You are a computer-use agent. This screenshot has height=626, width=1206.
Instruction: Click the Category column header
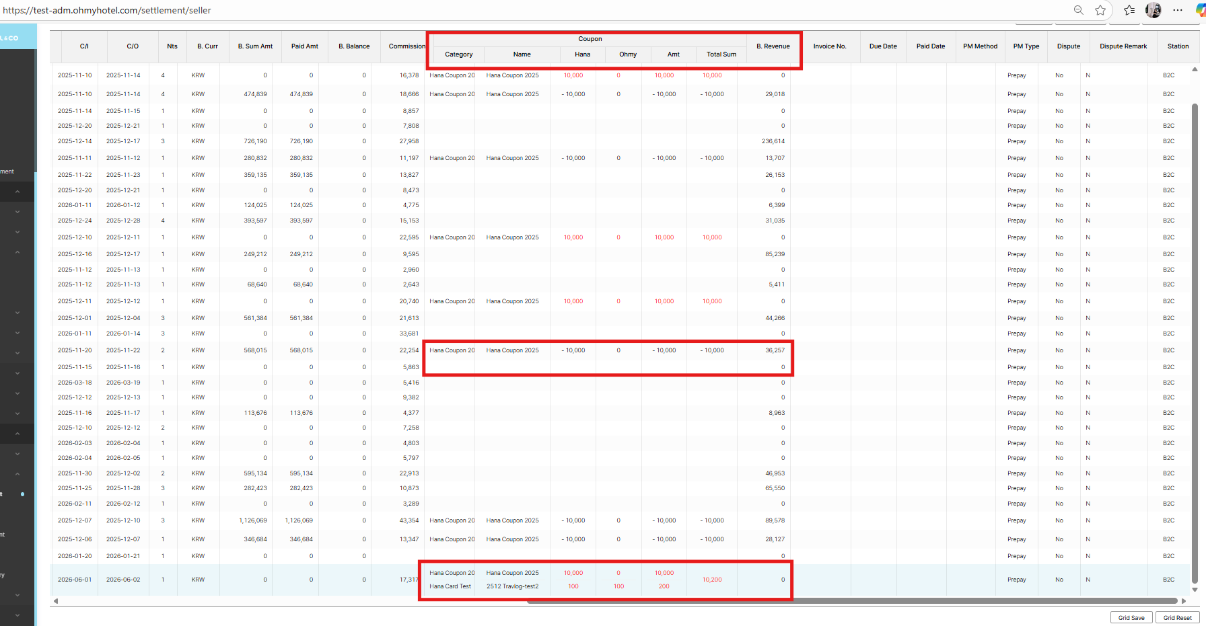click(x=459, y=54)
